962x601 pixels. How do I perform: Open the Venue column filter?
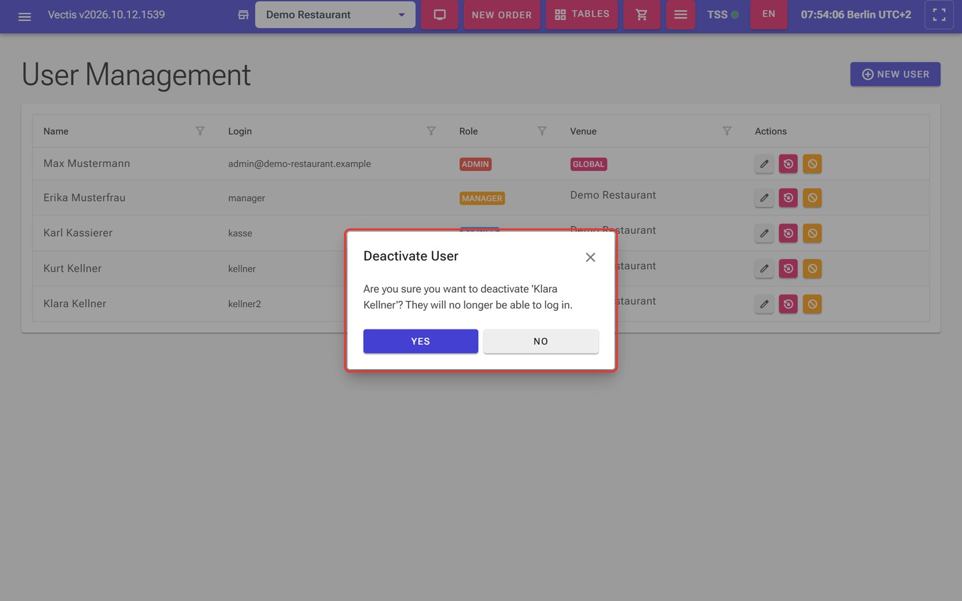[727, 131]
